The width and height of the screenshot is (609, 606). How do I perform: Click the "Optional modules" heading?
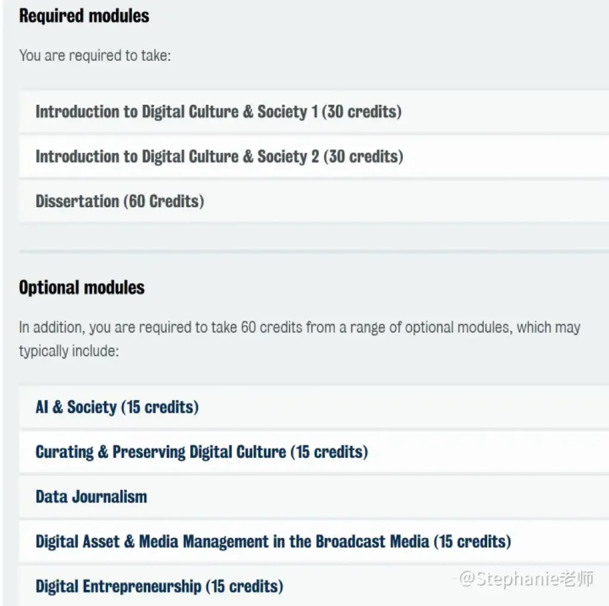click(81, 288)
